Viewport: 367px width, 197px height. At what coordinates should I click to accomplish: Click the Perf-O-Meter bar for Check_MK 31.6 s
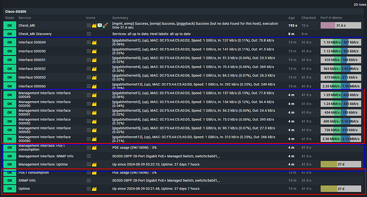click(x=341, y=25)
